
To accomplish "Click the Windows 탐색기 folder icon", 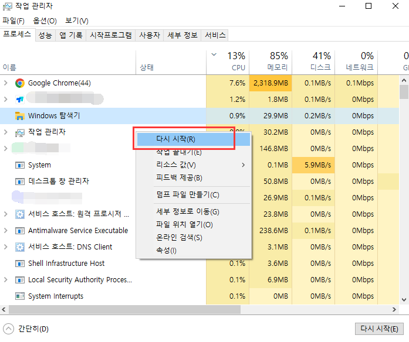I will pyautogui.click(x=20, y=116).
